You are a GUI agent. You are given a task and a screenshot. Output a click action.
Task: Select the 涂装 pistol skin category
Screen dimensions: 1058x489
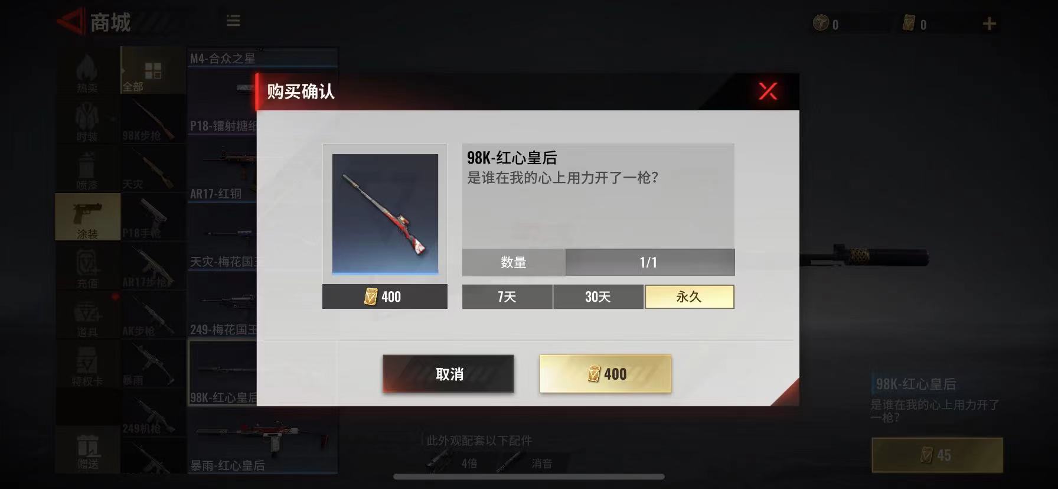pos(87,217)
